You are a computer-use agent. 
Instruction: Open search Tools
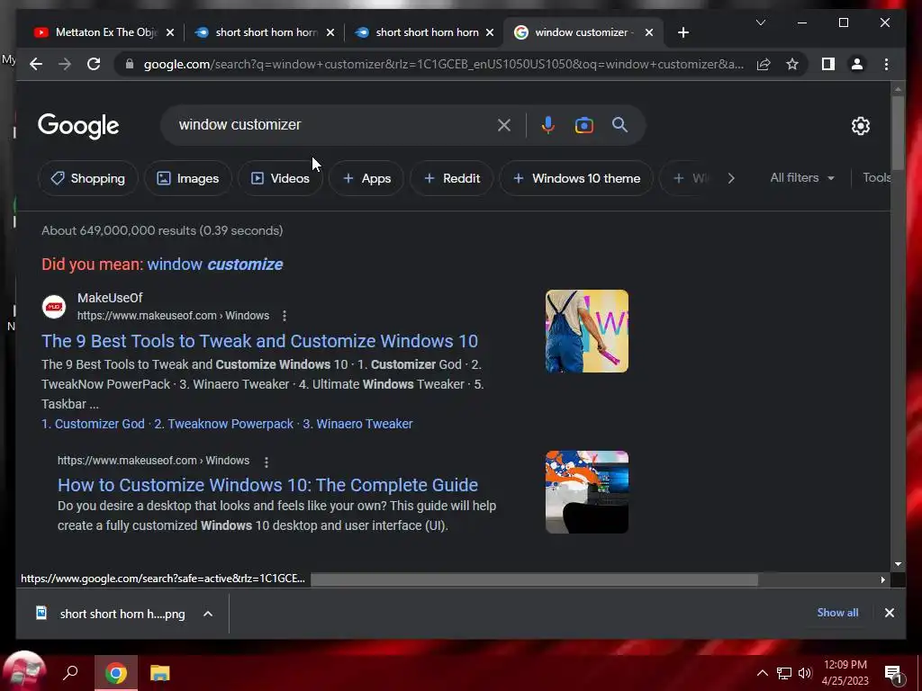[x=876, y=177]
